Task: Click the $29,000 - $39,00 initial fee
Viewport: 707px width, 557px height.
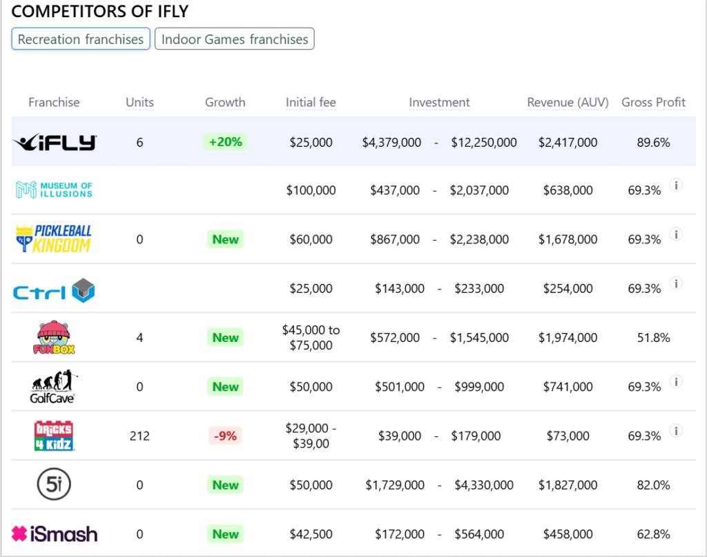Action: pyautogui.click(x=311, y=436)
